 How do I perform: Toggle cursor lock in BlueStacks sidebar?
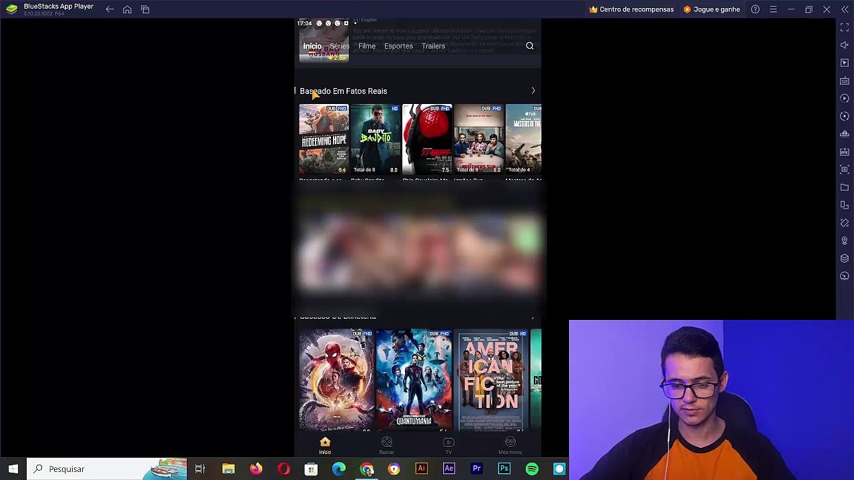(x=845, y=63)
